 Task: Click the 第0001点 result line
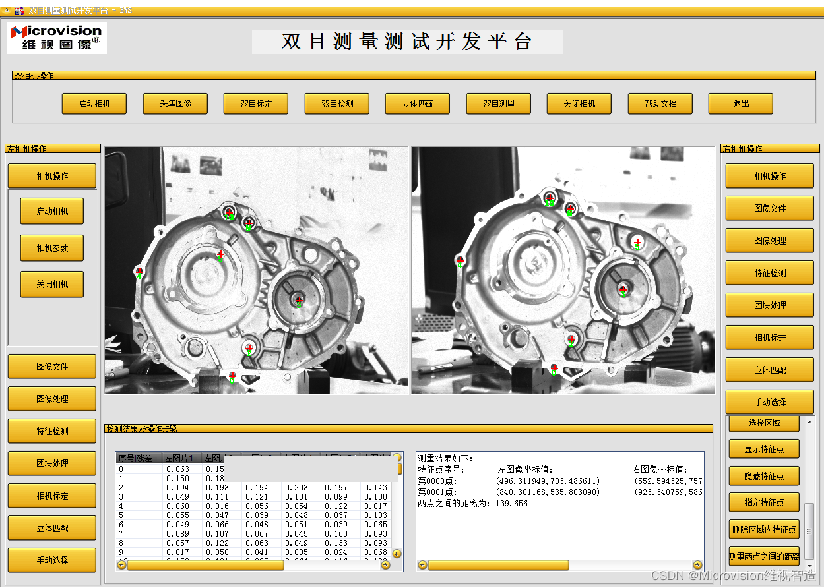point(560,492)
